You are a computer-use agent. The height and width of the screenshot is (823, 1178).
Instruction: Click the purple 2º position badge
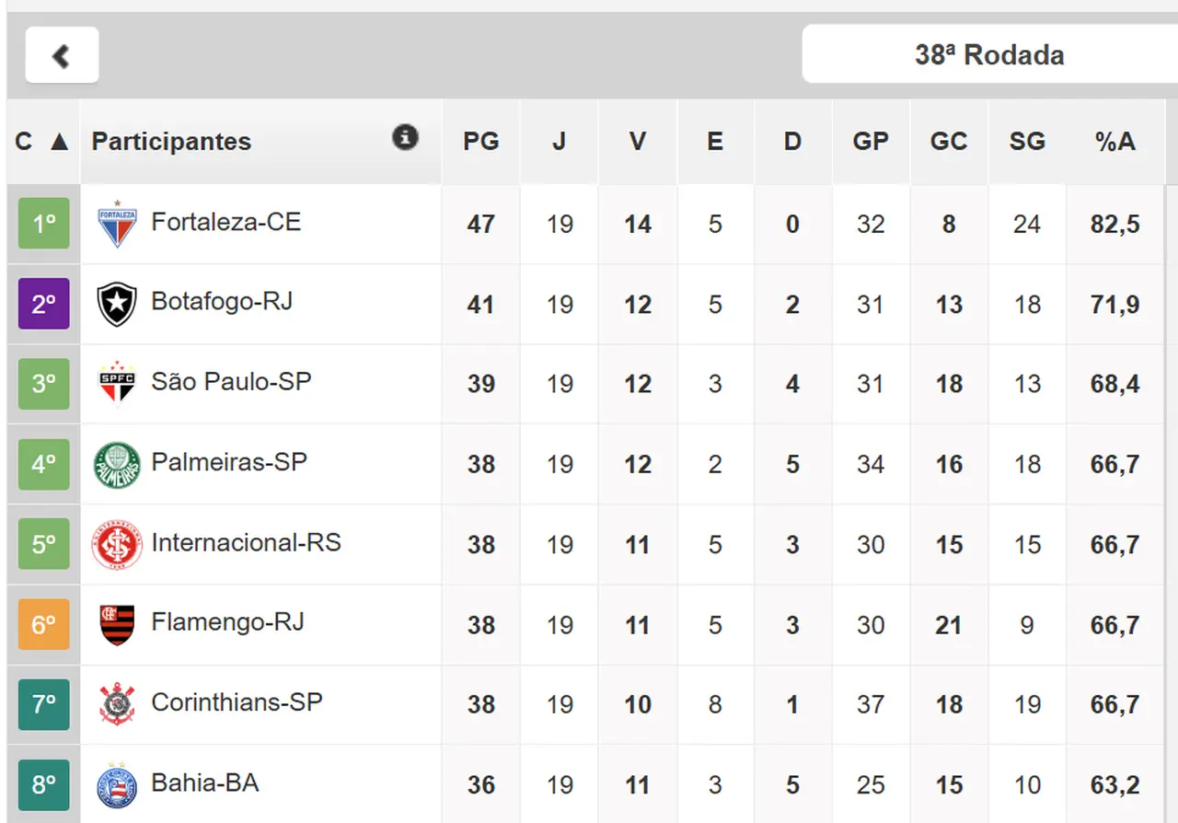pyautogui.click(x=44, y=304)
